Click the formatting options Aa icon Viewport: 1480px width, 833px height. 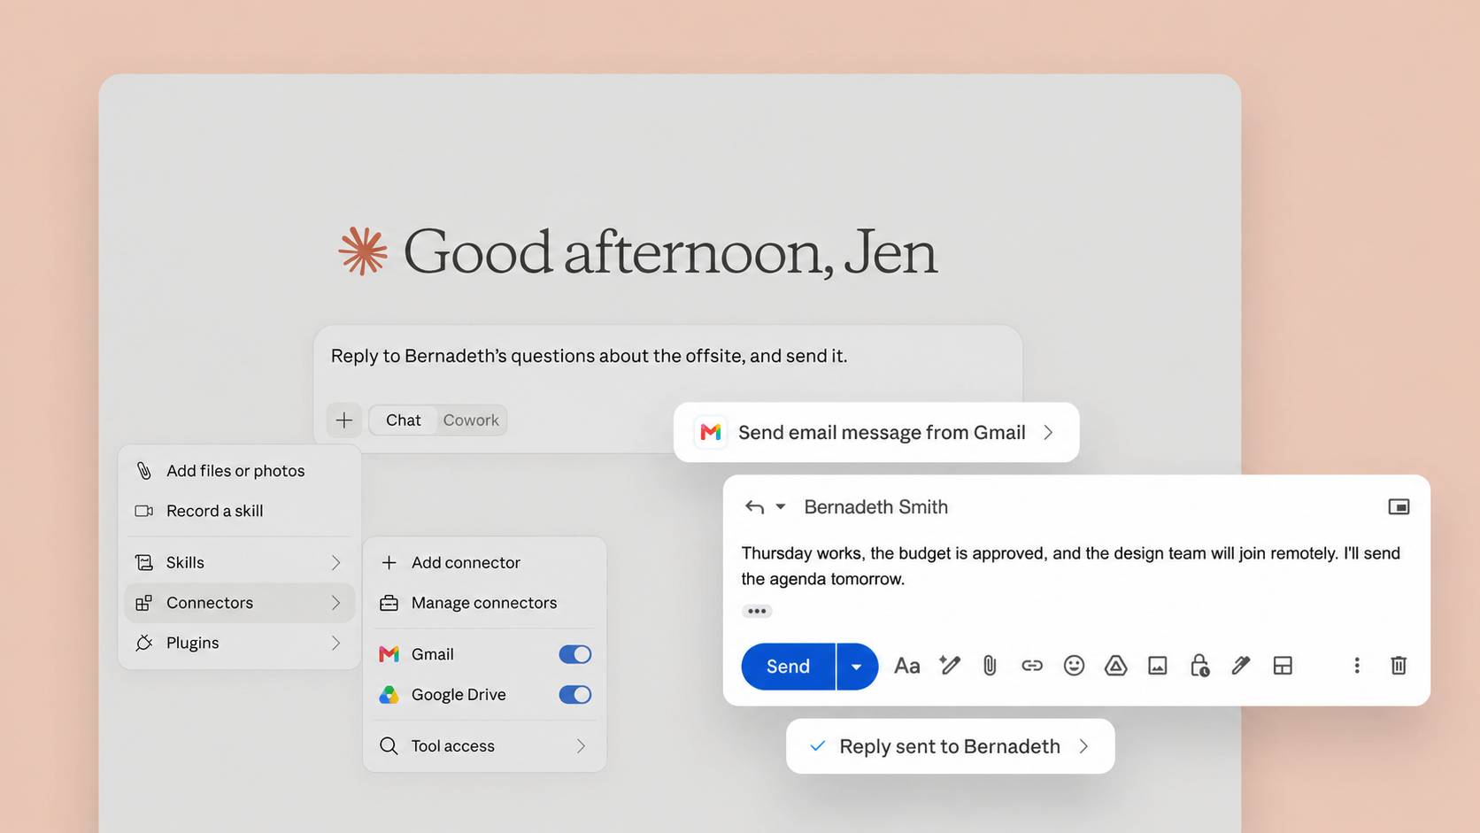[906, 666]
